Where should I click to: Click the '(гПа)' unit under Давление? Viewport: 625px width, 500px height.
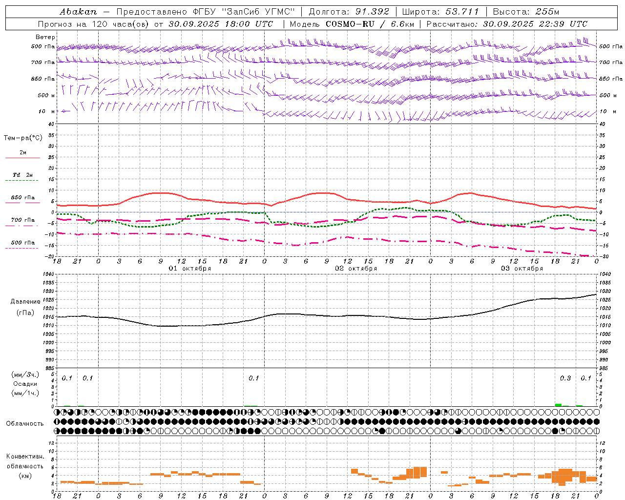click(x=25, y=312)
